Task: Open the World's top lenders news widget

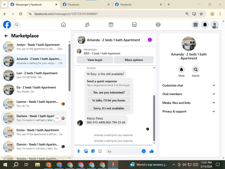Action: (x=148, y=164)
